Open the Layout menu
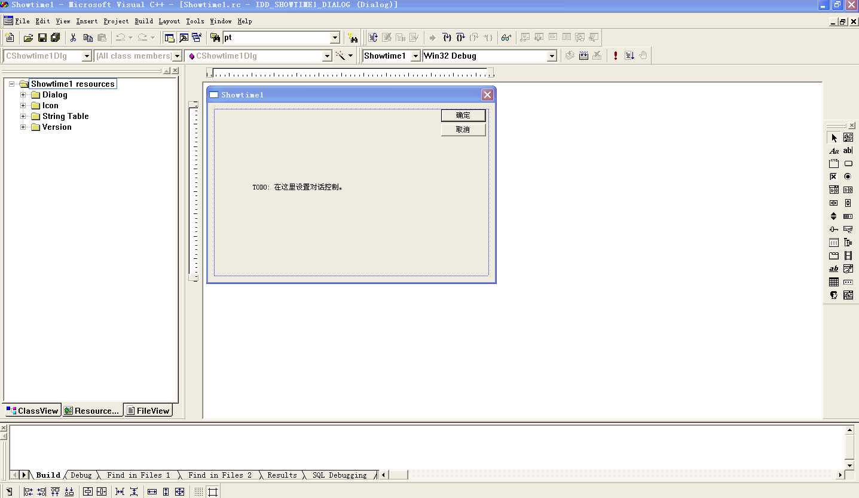859x498 pixels. [169, 21]
